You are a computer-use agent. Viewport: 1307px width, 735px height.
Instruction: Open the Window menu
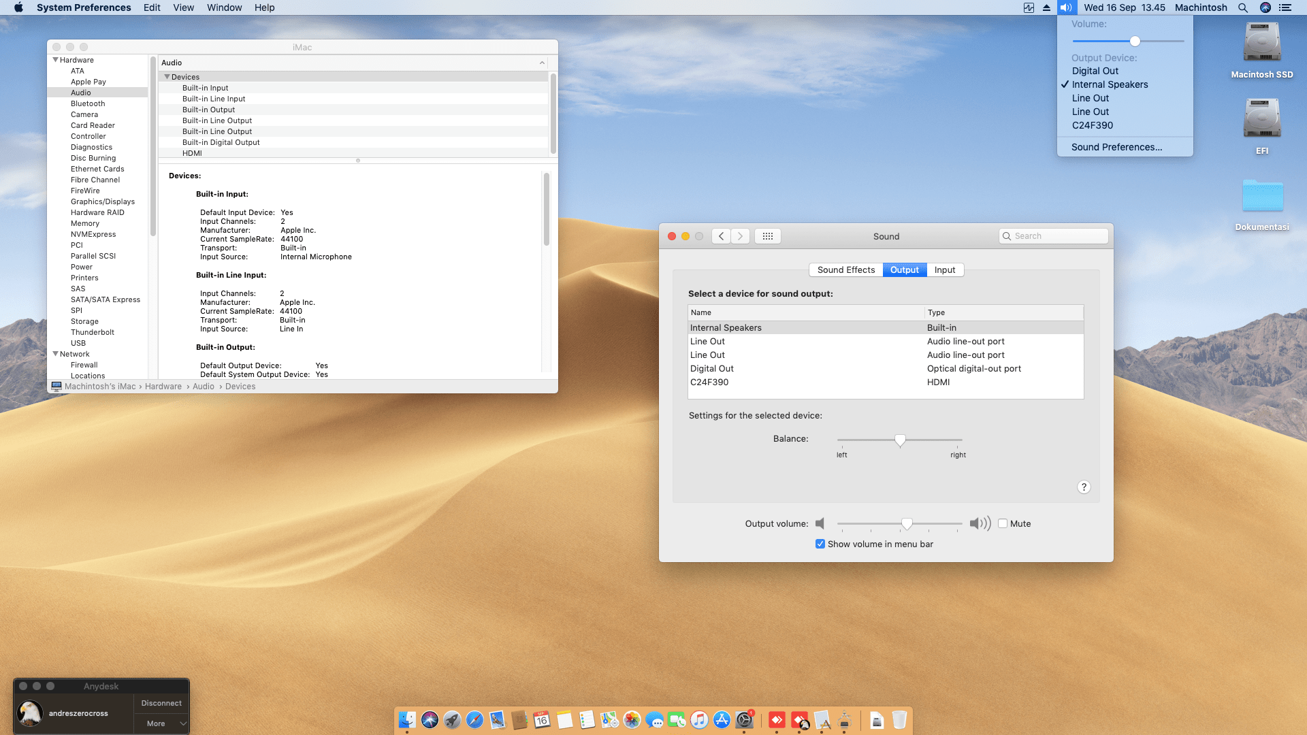[x=225, y=7]
